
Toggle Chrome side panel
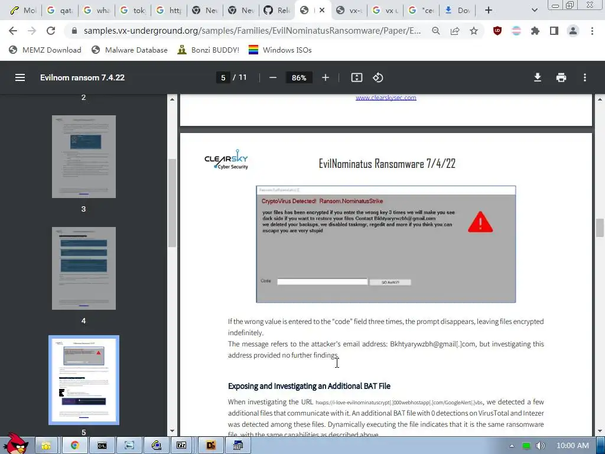[x=554, y=31]
